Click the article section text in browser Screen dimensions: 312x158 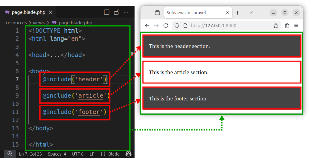(179, 72)
